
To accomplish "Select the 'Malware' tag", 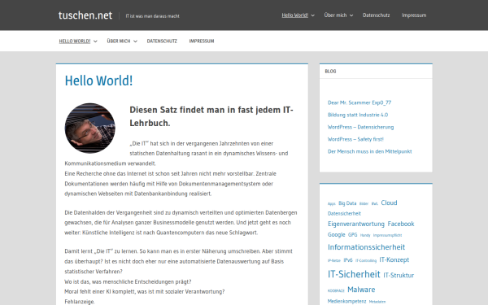I will click(361, 290).
